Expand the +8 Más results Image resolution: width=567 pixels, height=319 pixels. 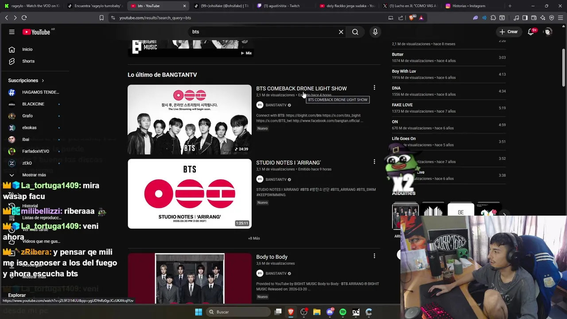coord(254,238)
